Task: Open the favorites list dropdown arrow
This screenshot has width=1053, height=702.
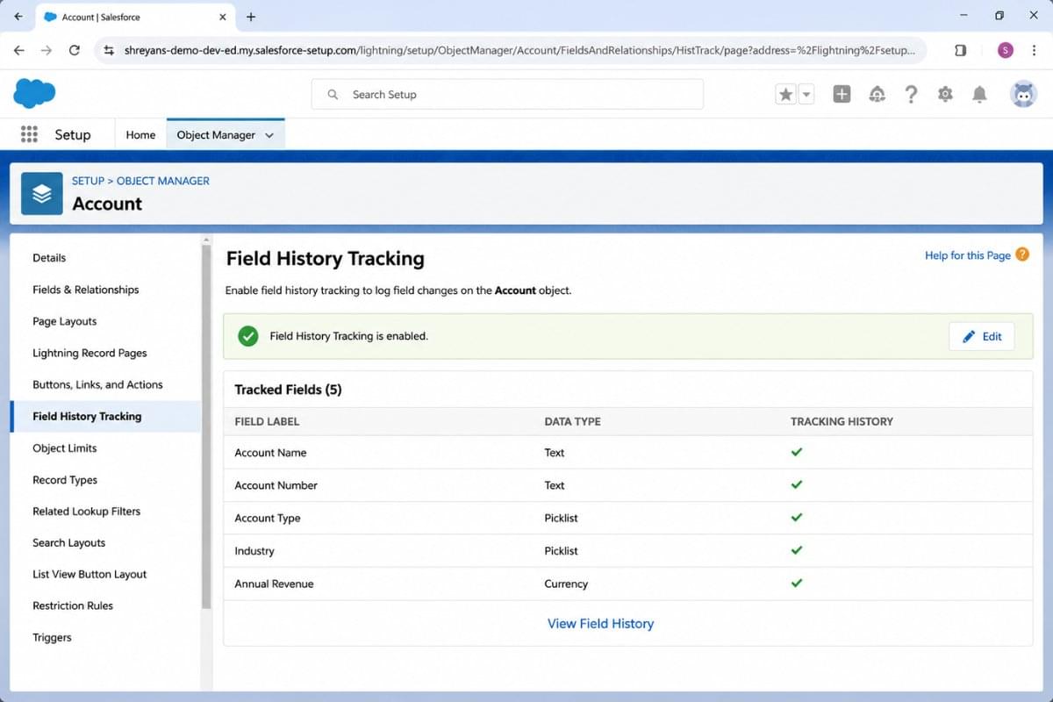Action: click(806, 95)
